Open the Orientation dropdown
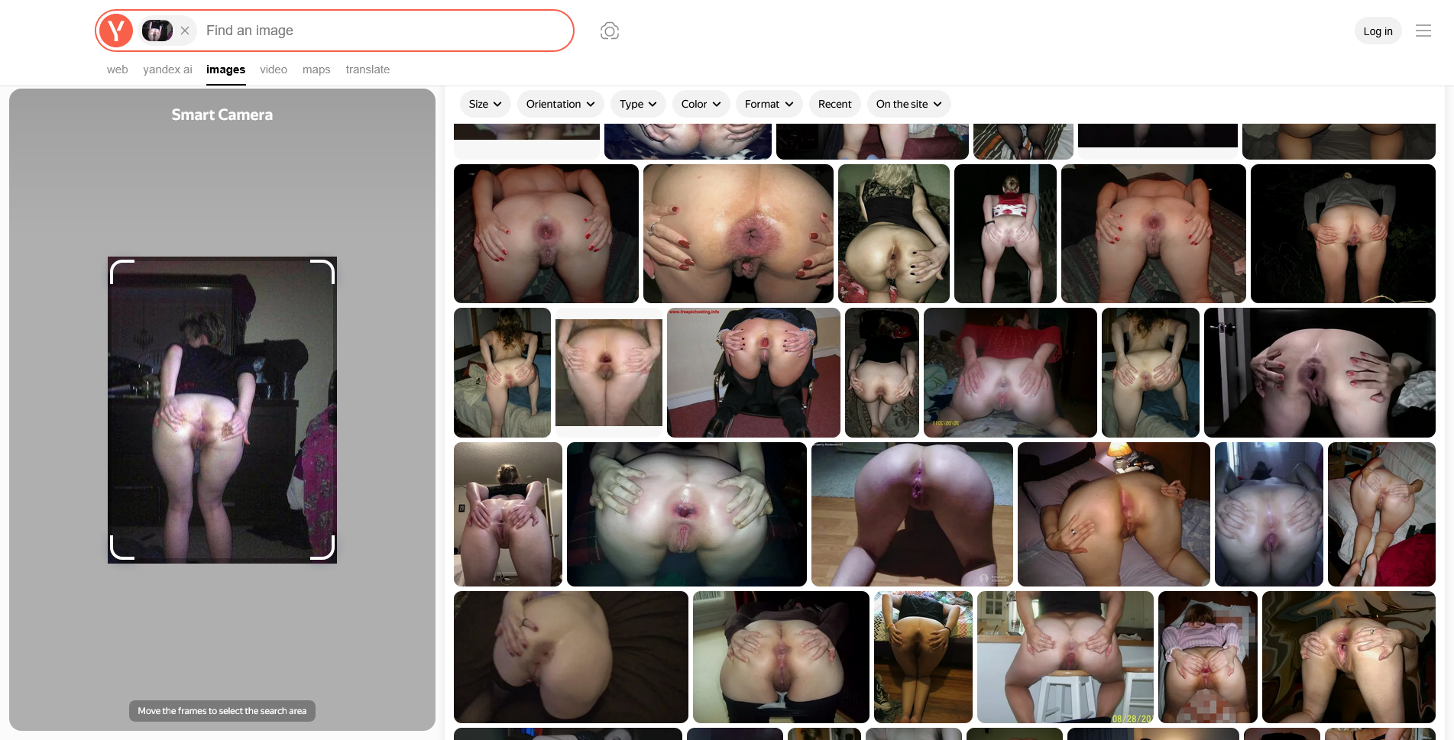The width and height of the screenshot is (1454, 740). tap(560, 104)
